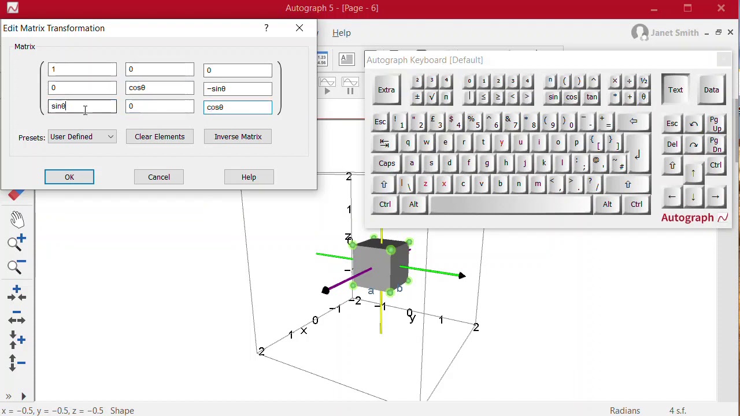Click the text box toolbar icon
The height and width of the screenshot is (416, 740).
pyautogui.click(x=346, y=59)
